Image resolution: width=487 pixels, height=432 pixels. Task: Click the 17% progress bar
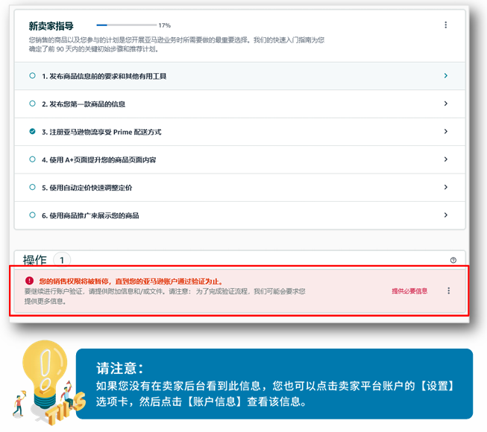pyautogui.click(x=126, y=25)
